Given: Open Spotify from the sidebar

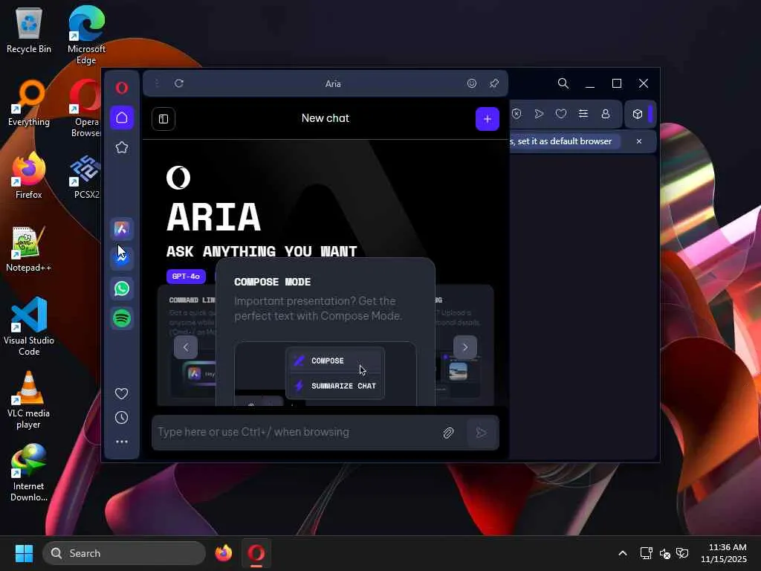Looking at the screenshot, I should point(121,318).
